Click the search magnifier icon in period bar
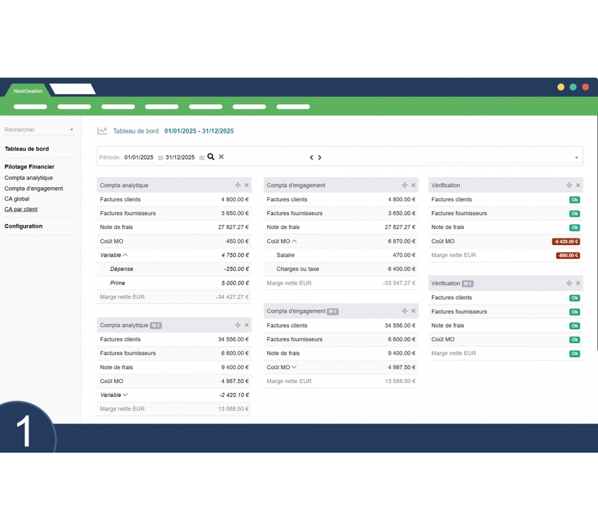Image resolution: width=598 pixels, height=531 pixels. click(x=211, y=157)
